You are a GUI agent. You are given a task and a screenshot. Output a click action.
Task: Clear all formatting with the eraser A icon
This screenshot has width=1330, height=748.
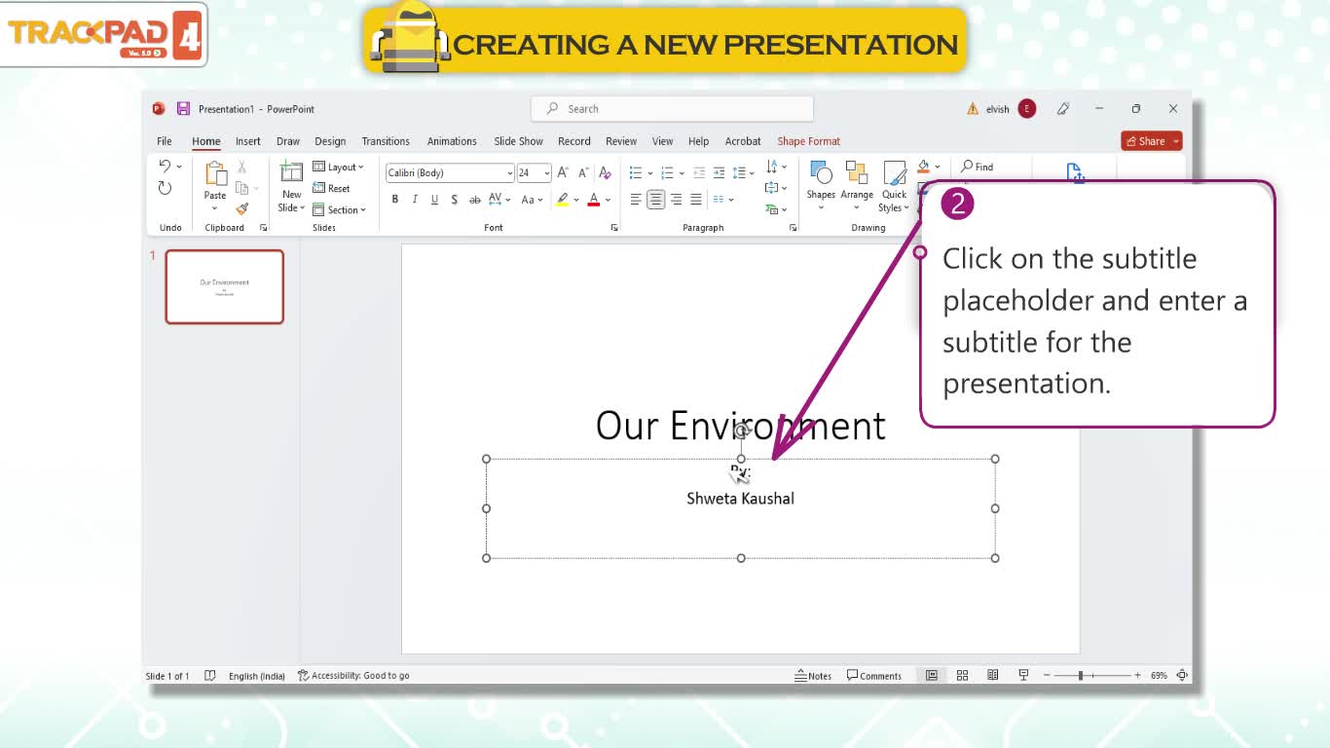point(605,172)
